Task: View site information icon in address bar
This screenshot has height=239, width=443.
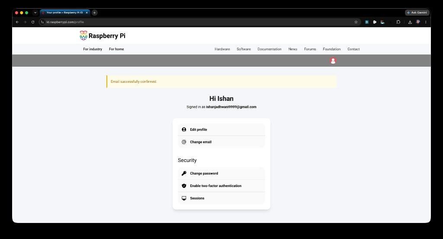Action: tap(42, 22)
